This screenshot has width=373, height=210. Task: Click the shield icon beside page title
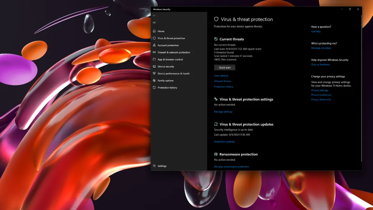[216, 19]
